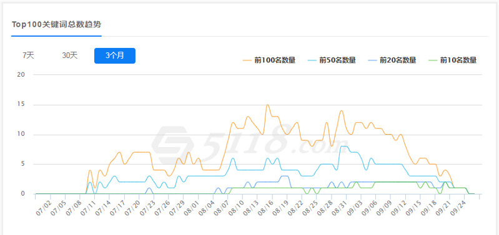Click the light blue peak of 8 near 08/31

[x=343, y=146]
